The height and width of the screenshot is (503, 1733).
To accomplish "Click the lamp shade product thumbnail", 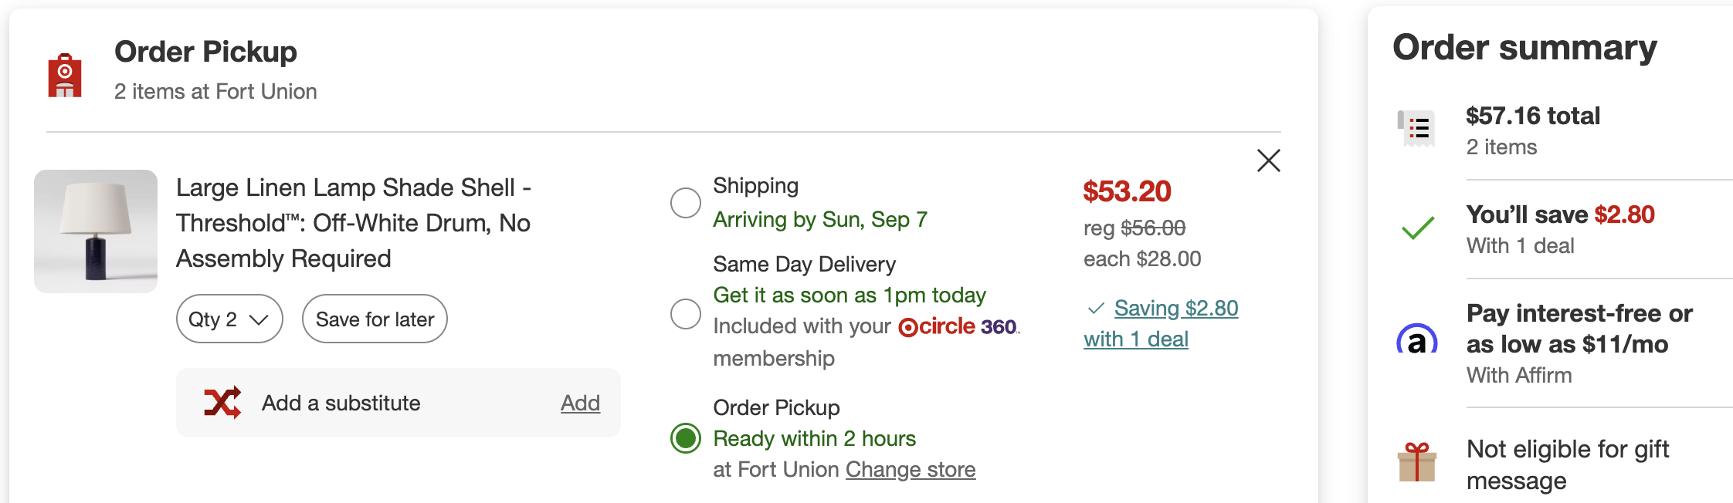I will 96,231.
